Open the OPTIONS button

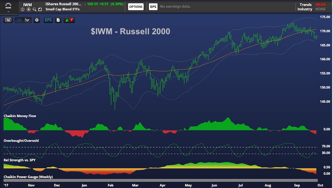(x=136, y=7)
